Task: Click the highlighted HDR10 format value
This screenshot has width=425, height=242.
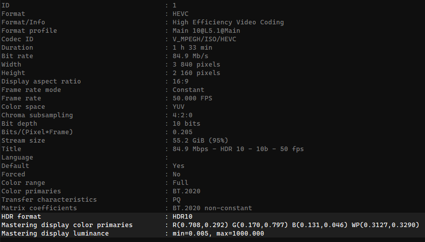Action: [182, 217]
